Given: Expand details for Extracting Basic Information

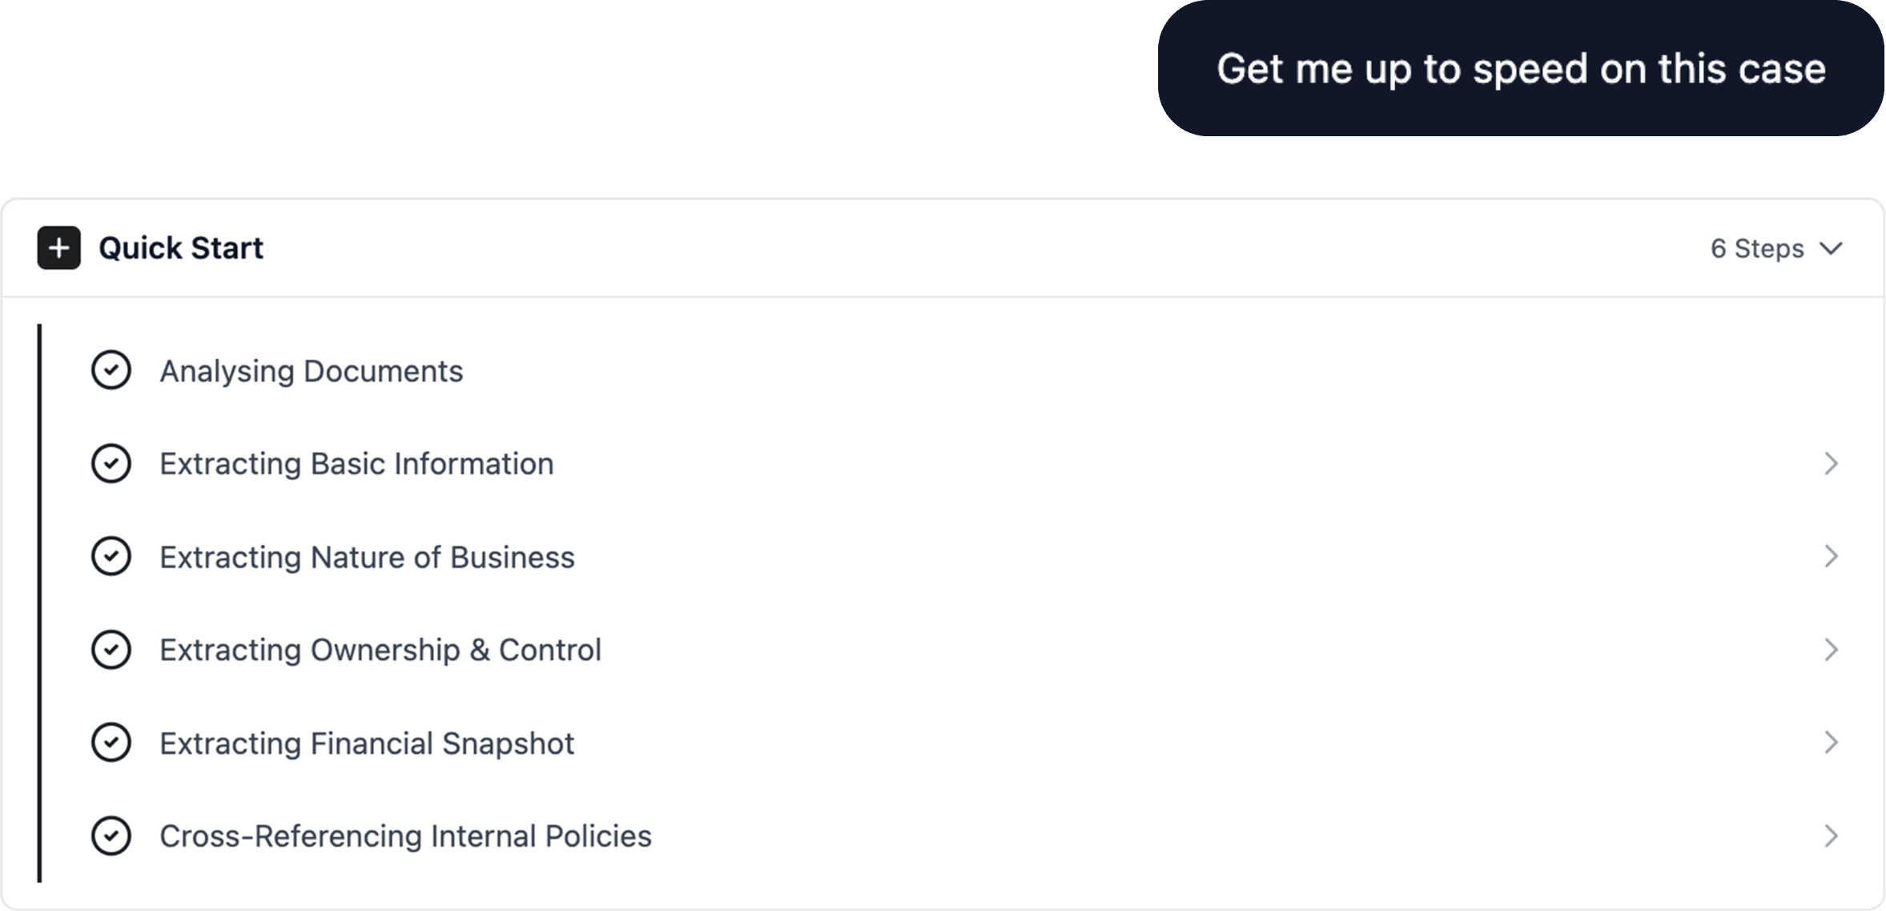Looking at the screenshot, I should (x=1833, y=463).
